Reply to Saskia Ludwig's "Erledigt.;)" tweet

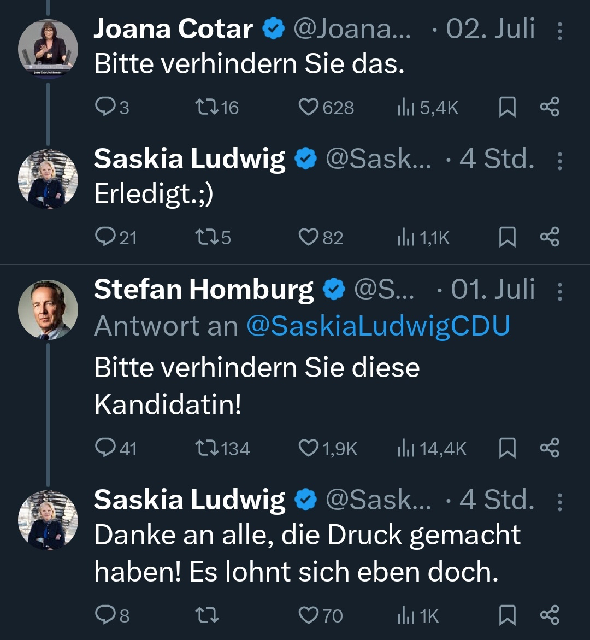[104, 237]
